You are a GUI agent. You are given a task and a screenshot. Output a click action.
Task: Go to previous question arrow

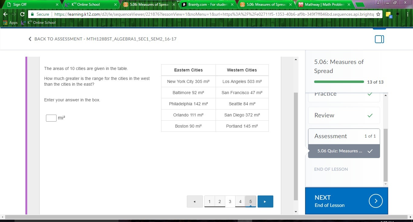[195, 201]
